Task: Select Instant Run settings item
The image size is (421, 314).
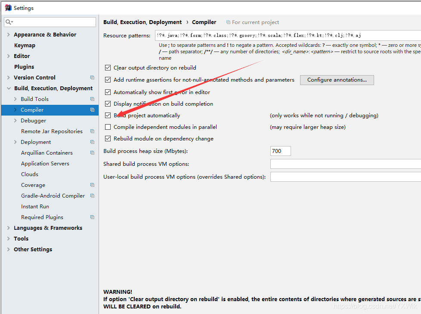Action: pyautogui.click(x=35, y=206)
